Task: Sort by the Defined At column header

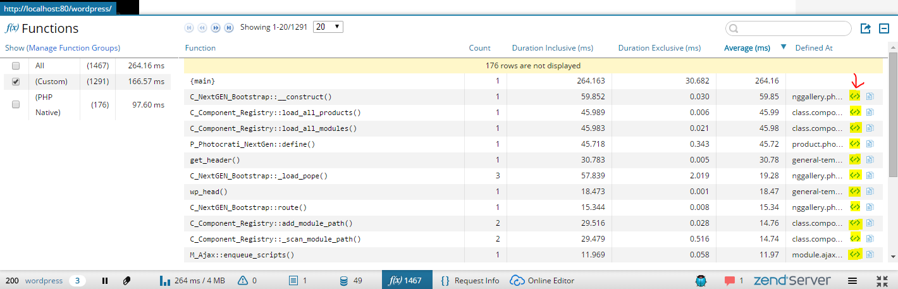Action: 814,48
